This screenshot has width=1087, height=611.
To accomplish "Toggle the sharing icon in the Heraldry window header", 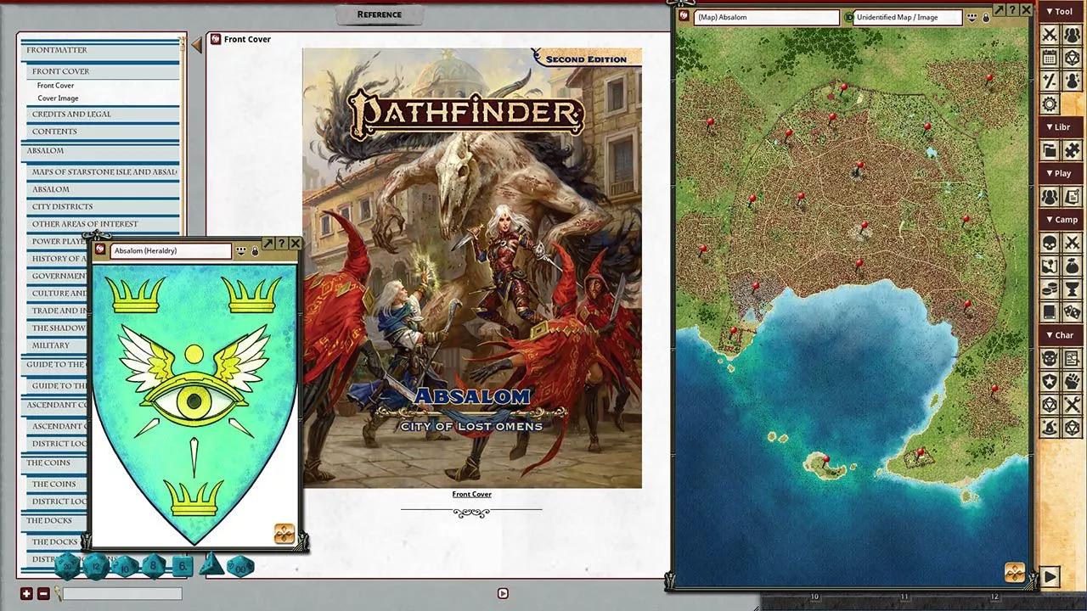I will (x=241, y=251).
